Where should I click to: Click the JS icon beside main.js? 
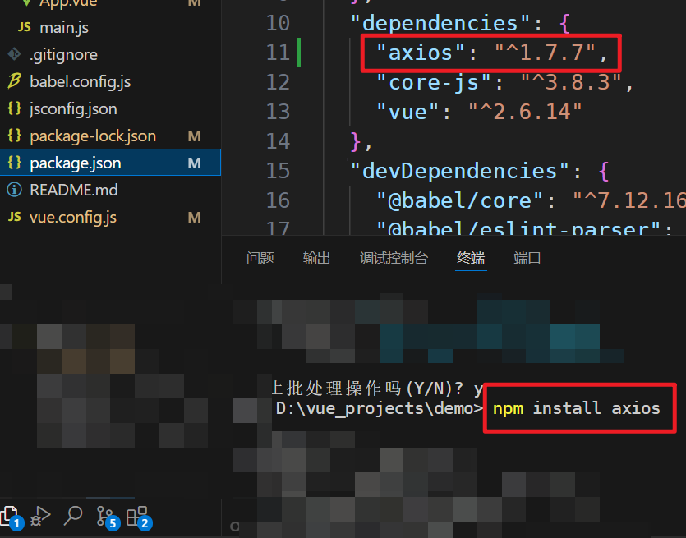pos(25,27)
